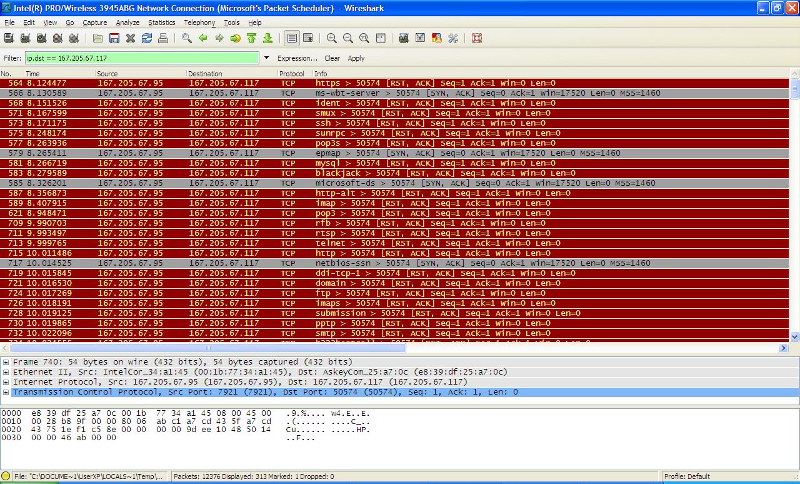This screenshot has height=484, width=800.
Task: Open the Capture Options dialog icon
Action: [25, 38]
